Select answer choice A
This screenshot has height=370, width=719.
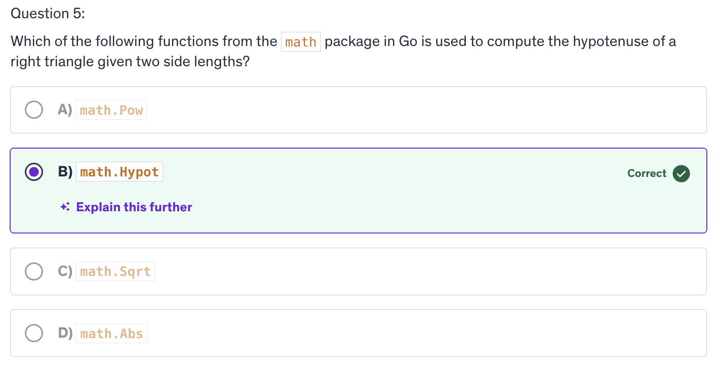tap(34, 110)
